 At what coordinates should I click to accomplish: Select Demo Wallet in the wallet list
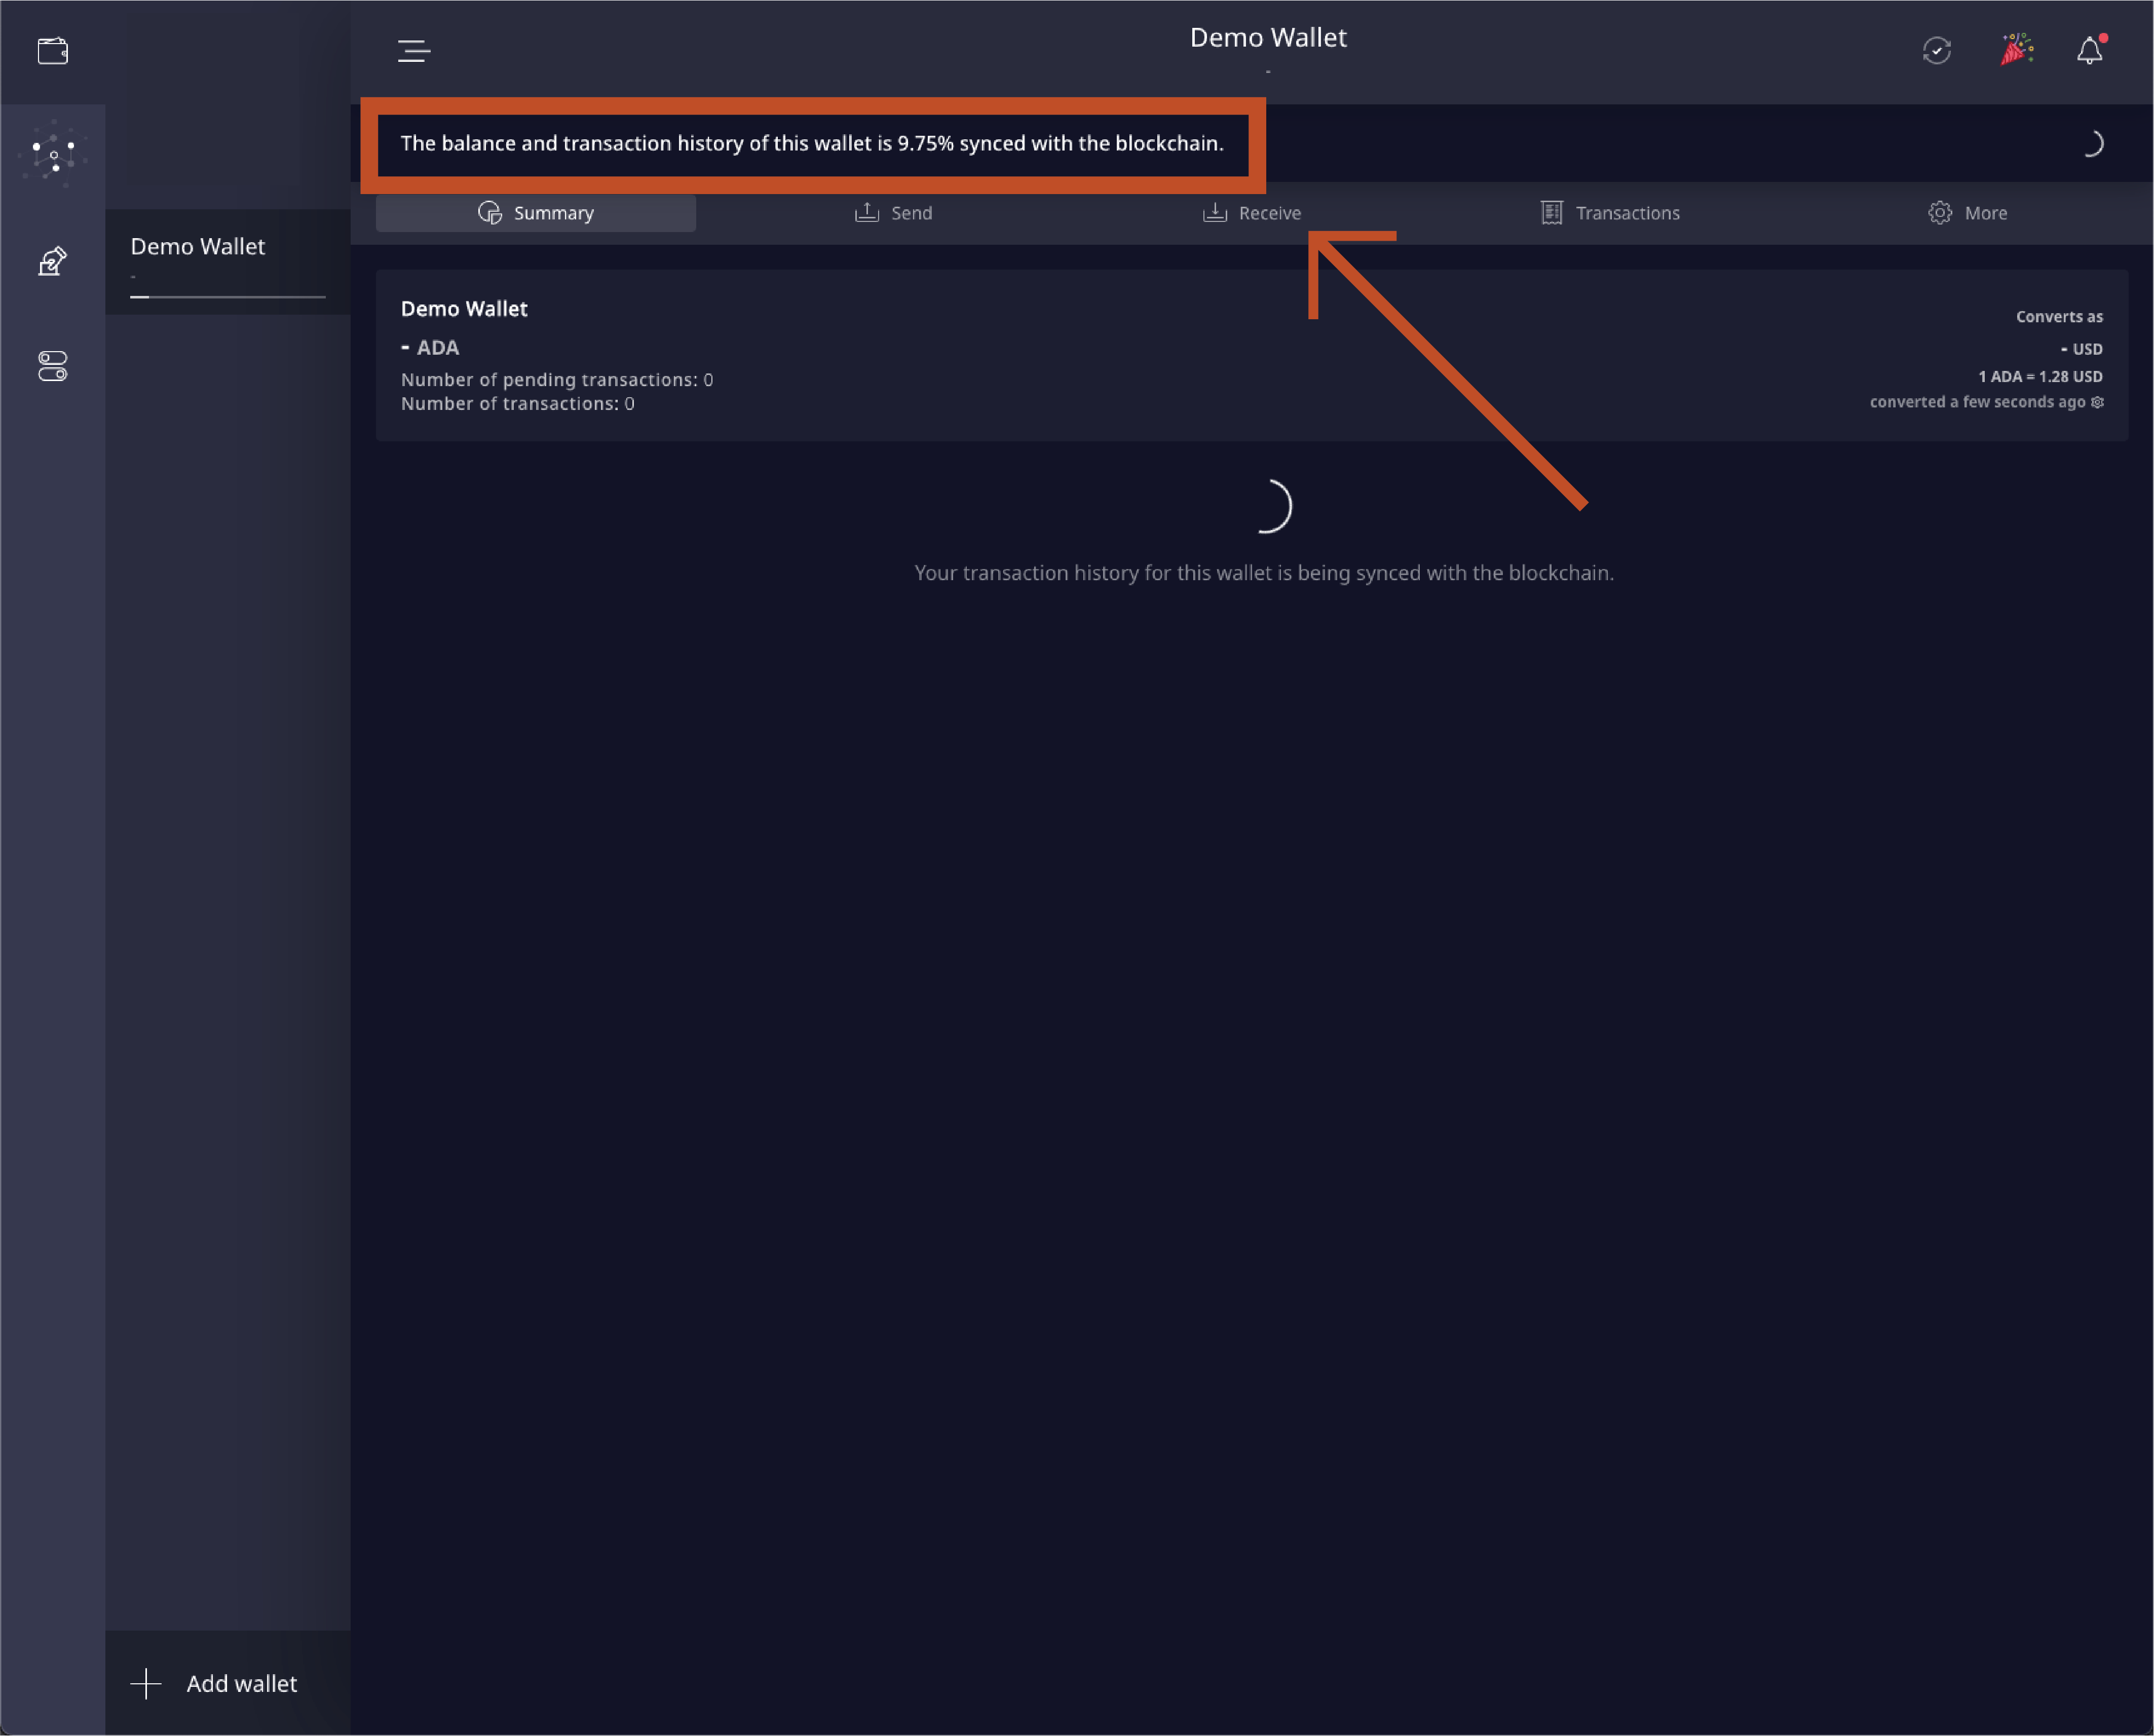click(228, 262)
